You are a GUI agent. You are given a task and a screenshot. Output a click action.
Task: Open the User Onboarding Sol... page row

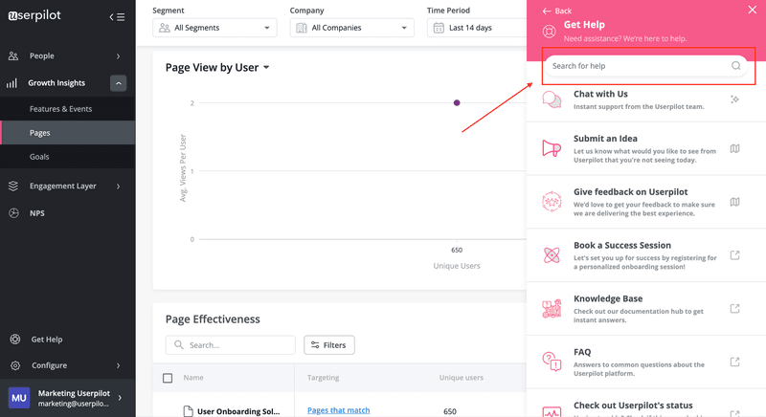click(x=238, y=411)
